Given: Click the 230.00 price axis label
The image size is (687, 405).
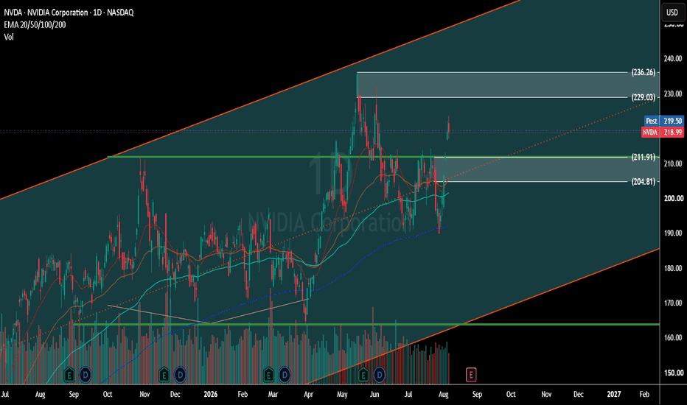Looking at the screenshot, I should pyautogui.click(x=673, y=94).
